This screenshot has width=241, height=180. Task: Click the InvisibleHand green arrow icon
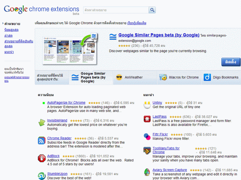pyautogui.click(x=42, y=122)
